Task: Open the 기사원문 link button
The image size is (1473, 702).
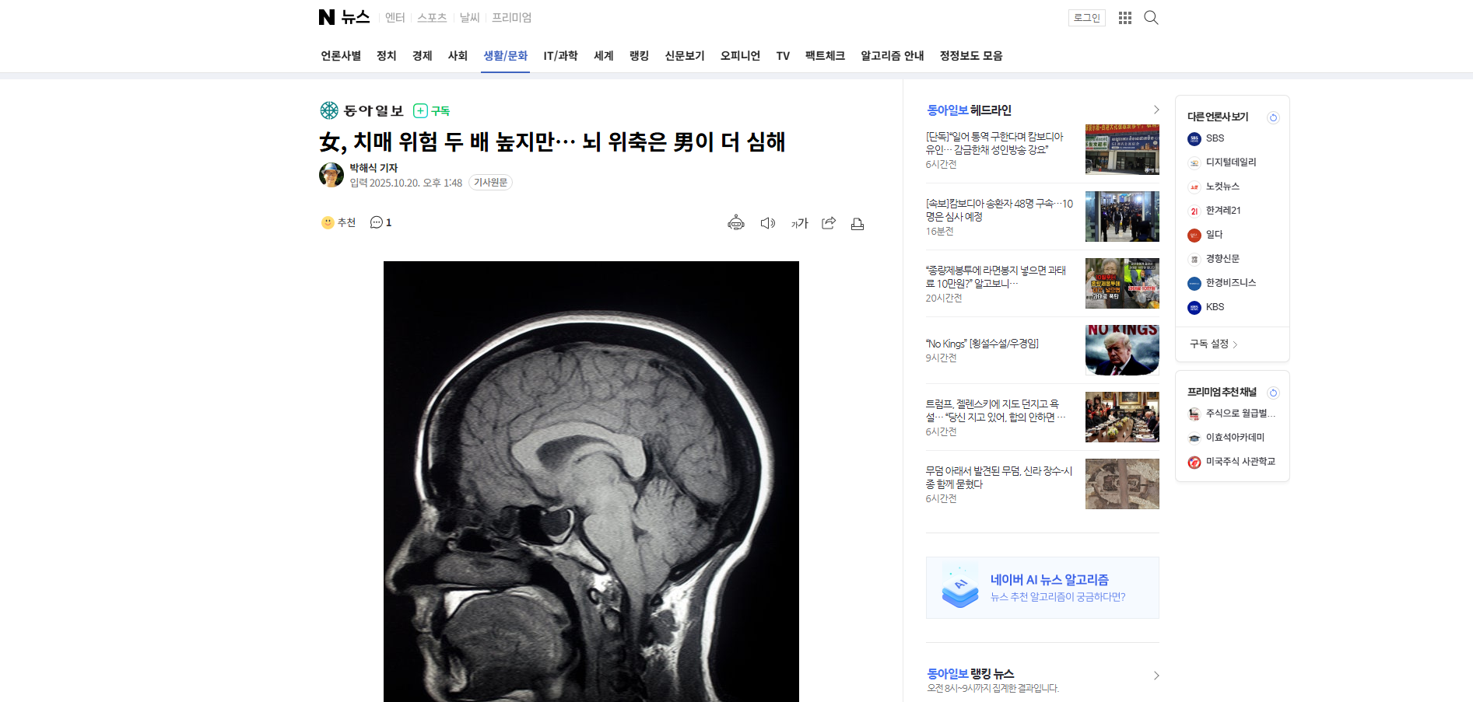Action: pyautogui.click(x=490, y=183)
